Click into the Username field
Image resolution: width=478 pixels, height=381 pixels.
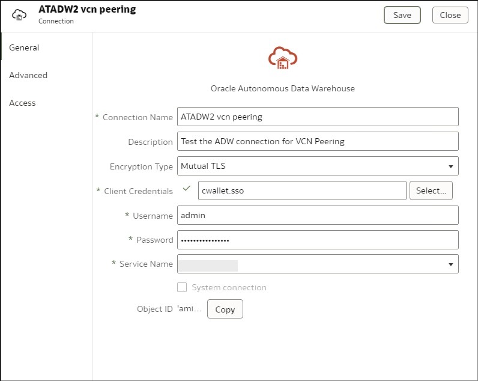[x=318, y=215]
